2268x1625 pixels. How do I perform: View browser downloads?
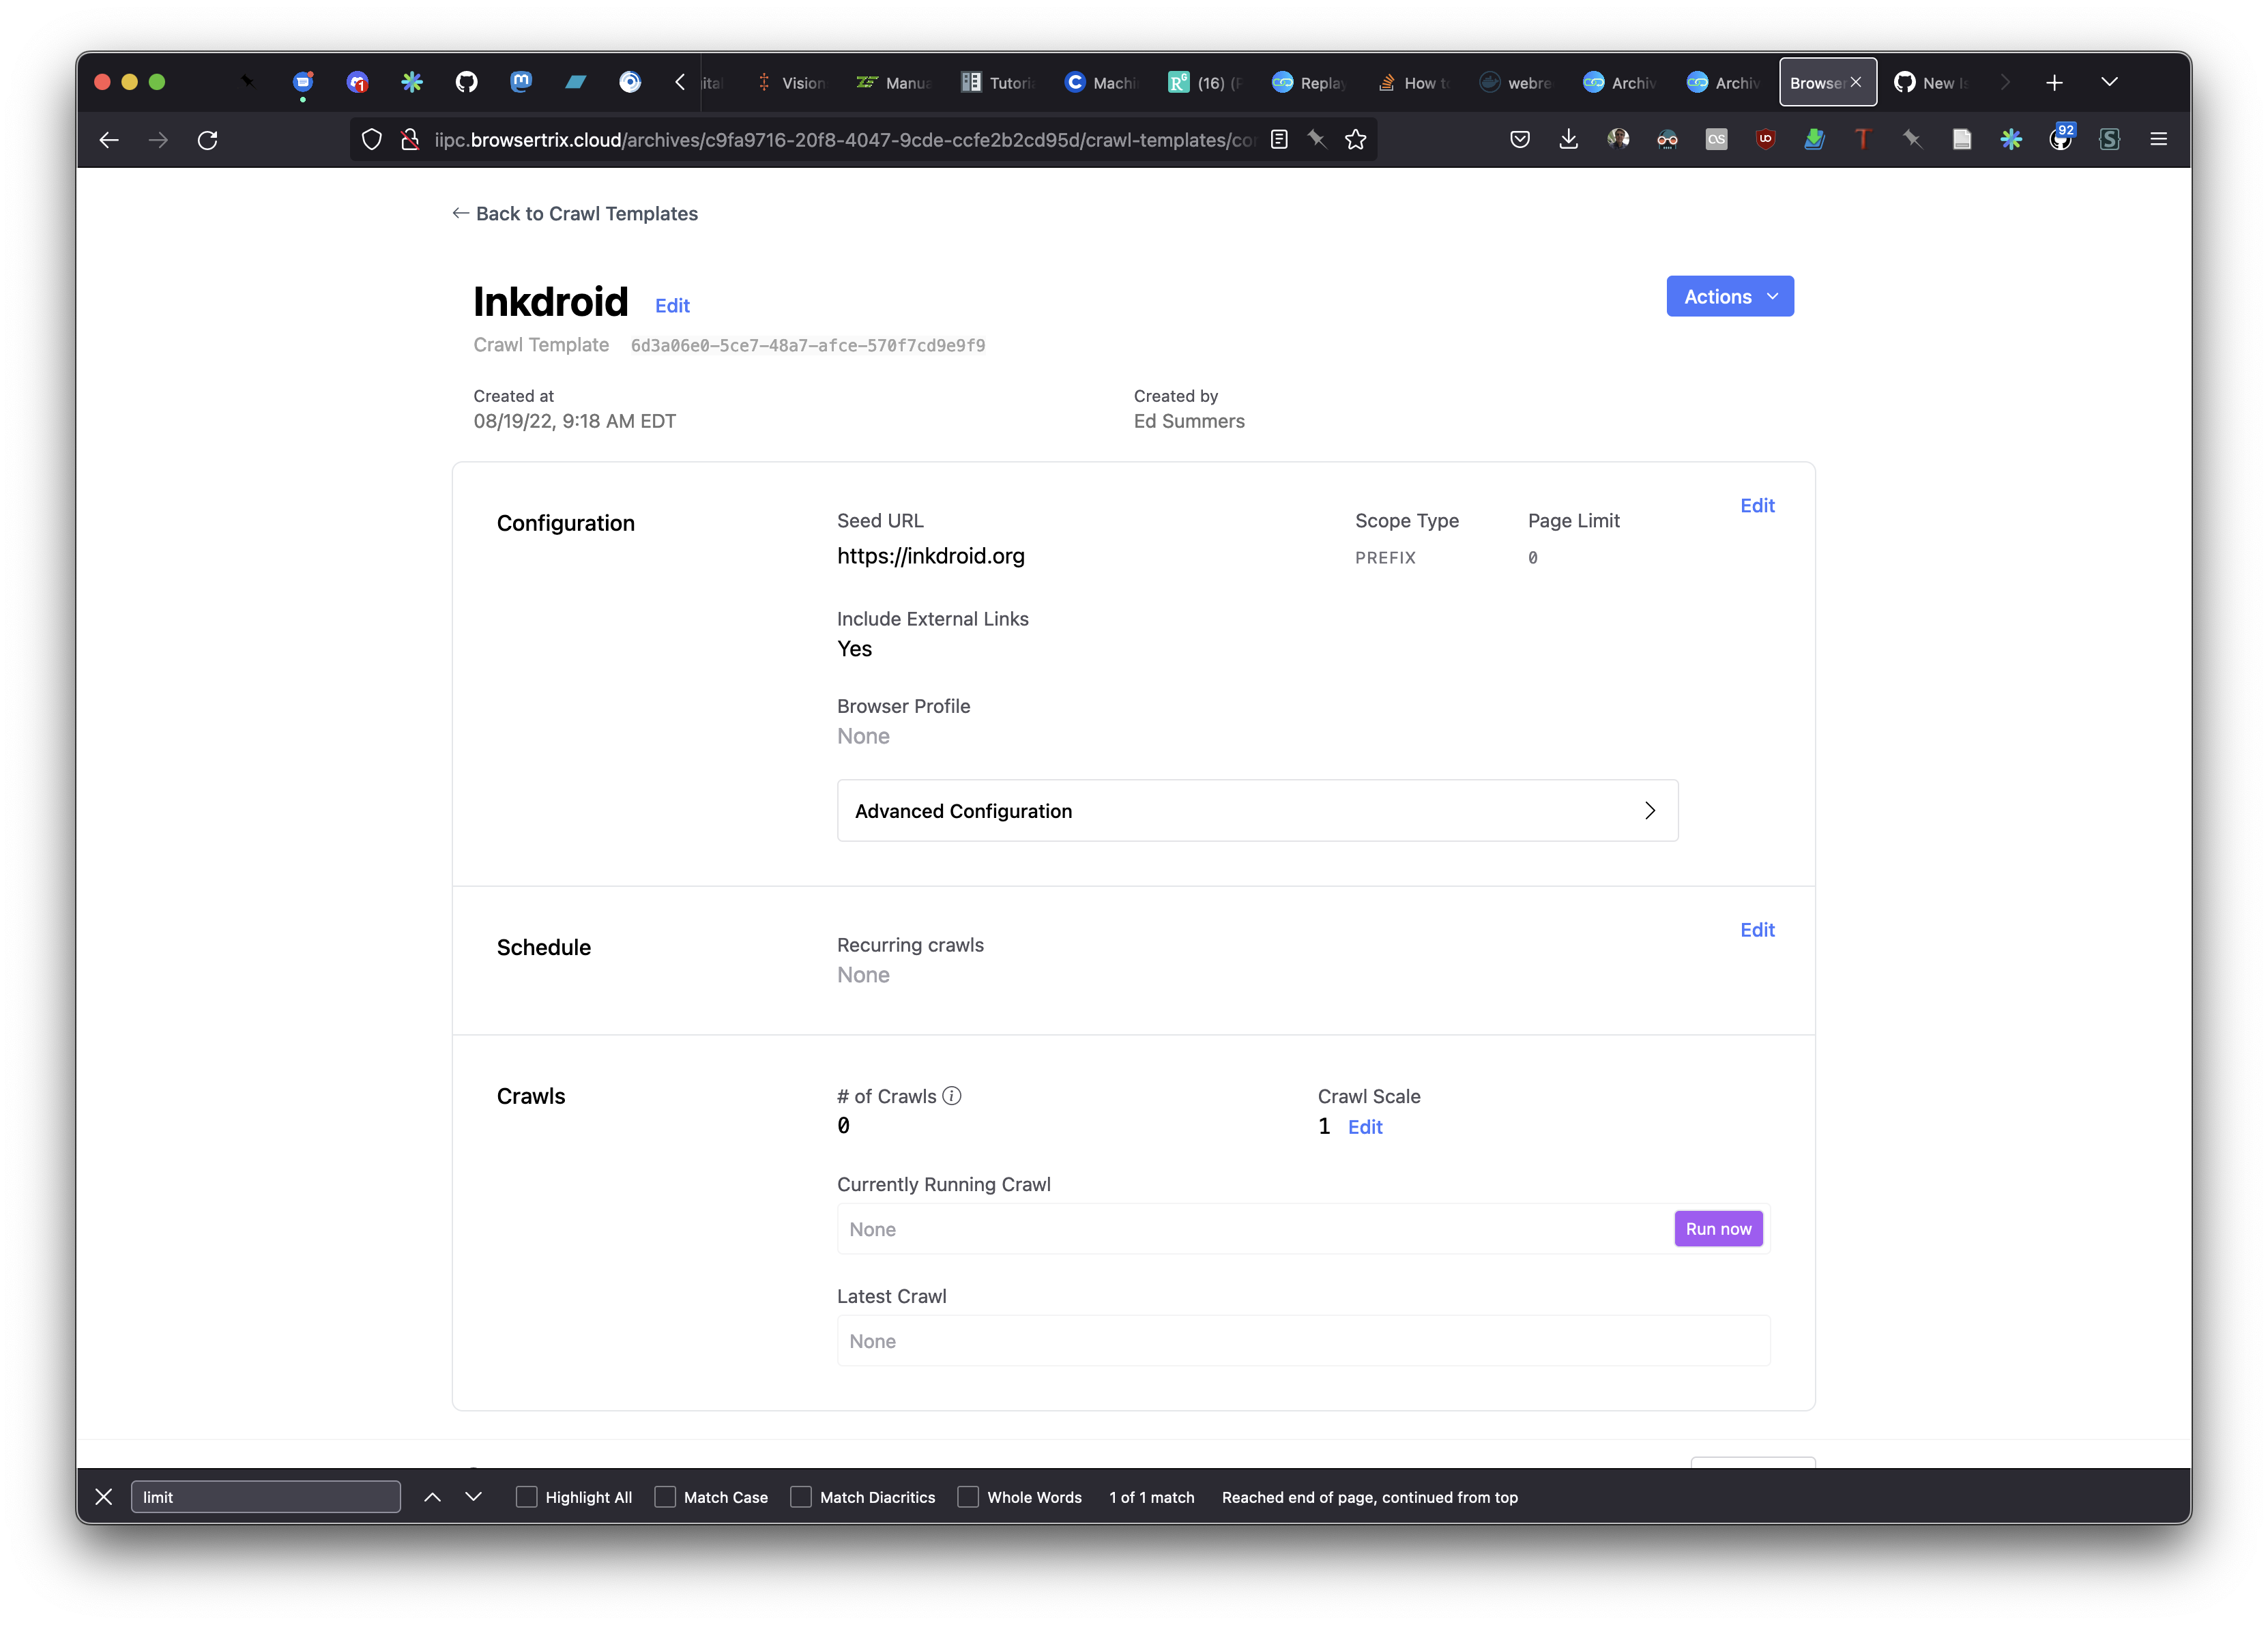coord(1568,139)
